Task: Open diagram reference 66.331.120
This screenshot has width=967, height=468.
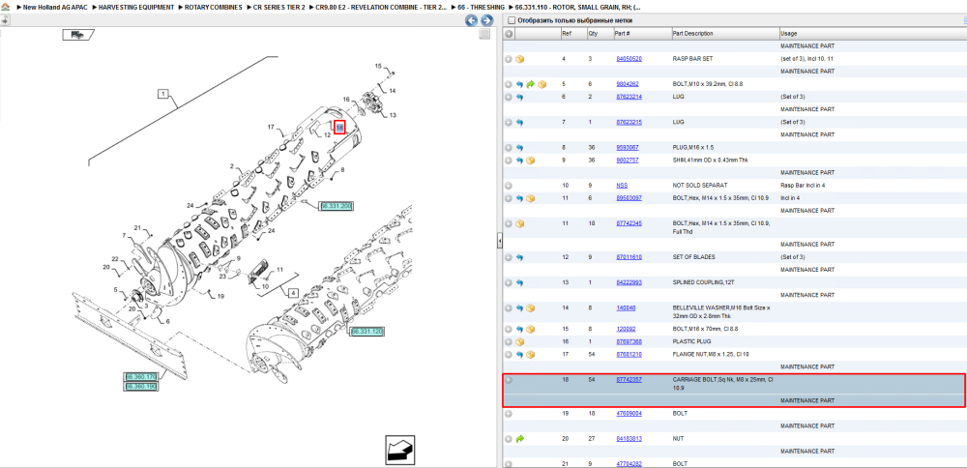Action: click(366, 332)
